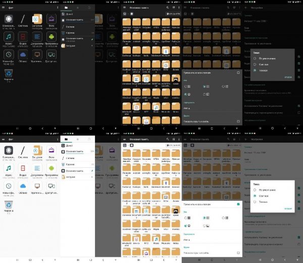
Task: Open Система slash icon on dark home screen
Action: [x=23, y=19]
